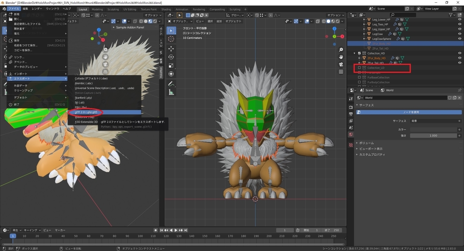This screenshot has height=251, width=464.
Task: Select the Scale tool in right viewport
Action: point(171,66)
